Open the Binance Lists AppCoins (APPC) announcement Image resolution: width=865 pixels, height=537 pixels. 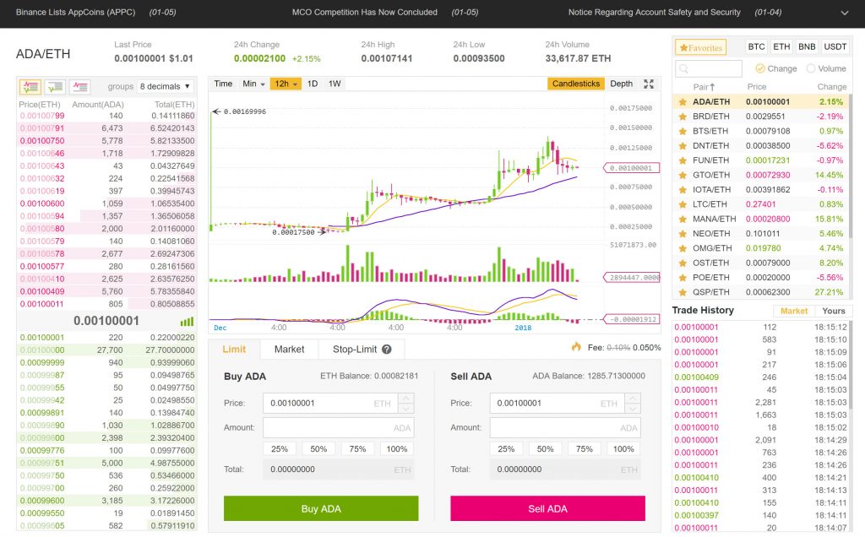[x=75, y=12]
